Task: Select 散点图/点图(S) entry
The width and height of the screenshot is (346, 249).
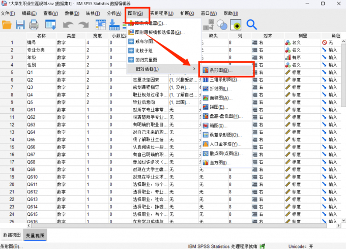Action: (226, 154)
